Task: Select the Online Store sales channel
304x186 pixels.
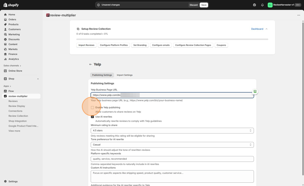Action: coord(13,71)
